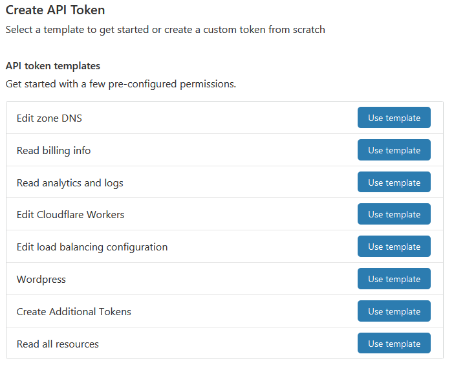454x365 pixels.
Task: Click the Edit zone DNS row label
Action: 49,118
